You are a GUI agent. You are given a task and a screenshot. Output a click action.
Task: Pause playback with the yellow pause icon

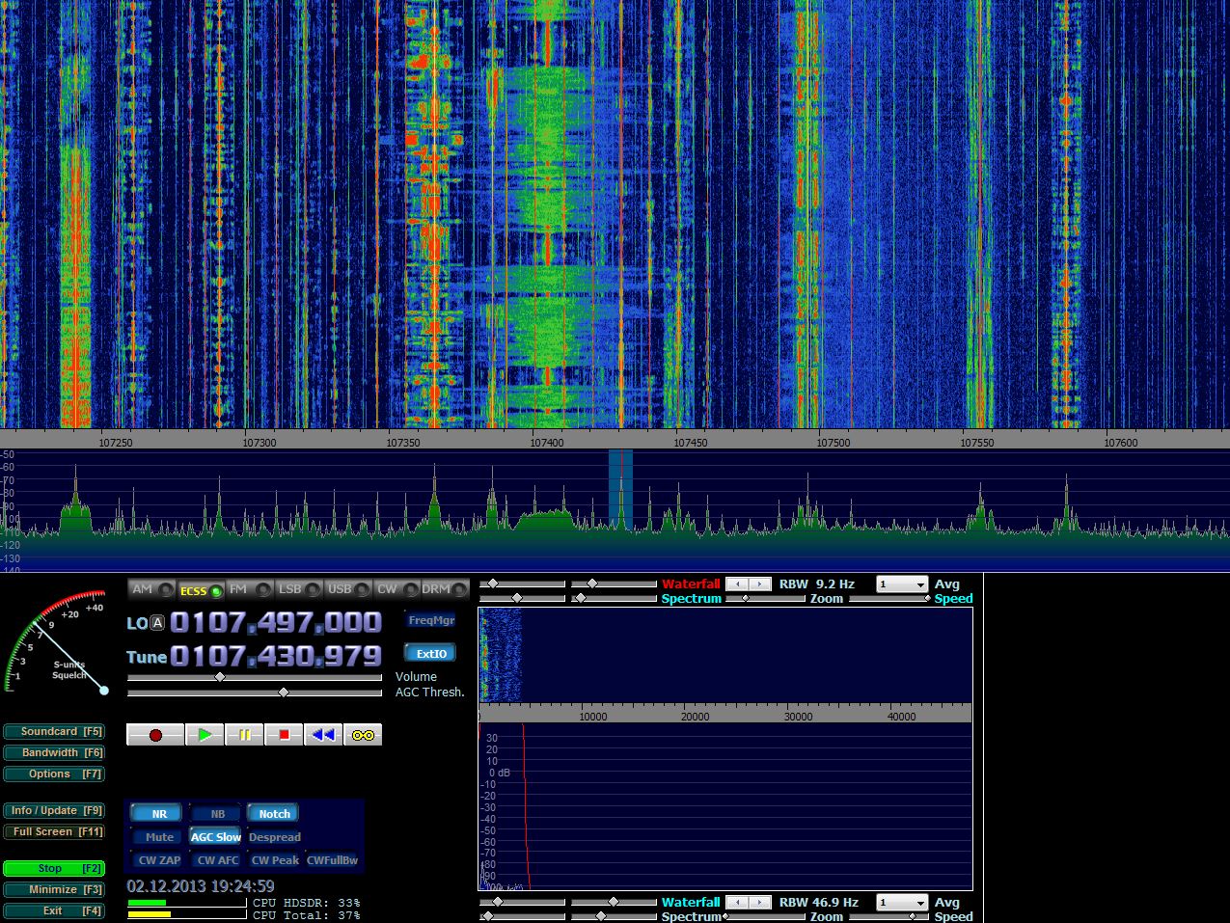tap(244, 735)
